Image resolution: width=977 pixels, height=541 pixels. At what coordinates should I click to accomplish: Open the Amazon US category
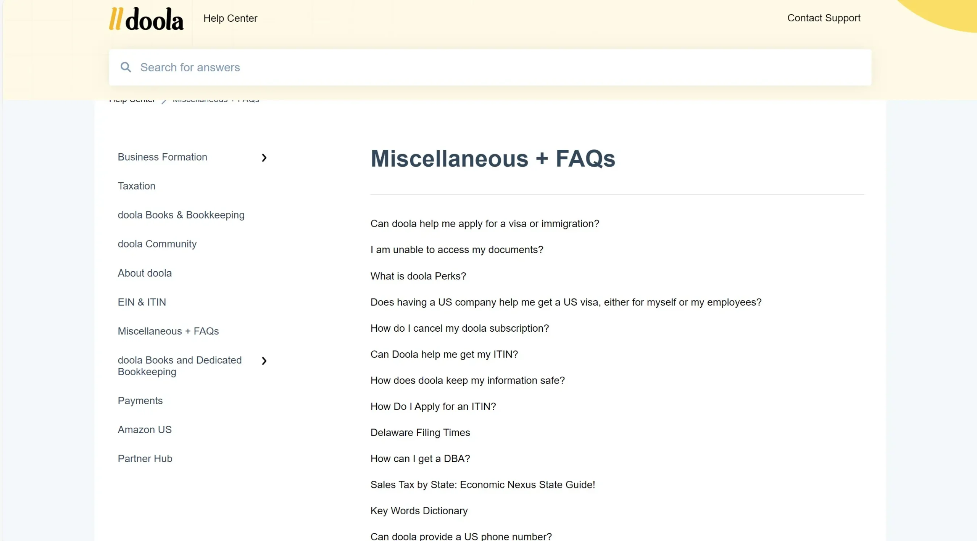click(x=145, y=429)
